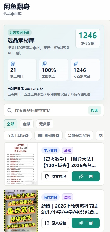Viewport: 110px width, 232px height.
Task: Click 二创 for the 高考数学 item
Action: click(86, 176)
